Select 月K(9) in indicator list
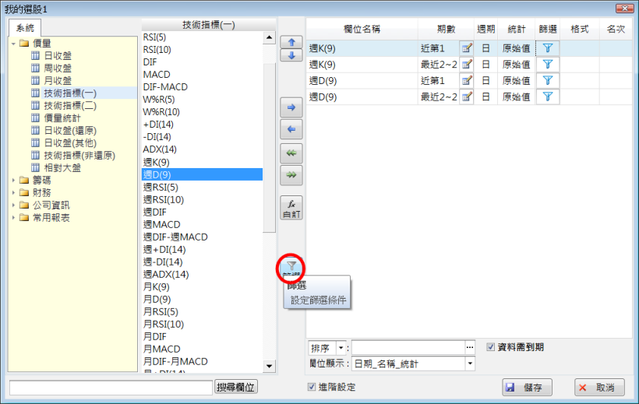This screenshot has width=639, height=404. (156, 286)
